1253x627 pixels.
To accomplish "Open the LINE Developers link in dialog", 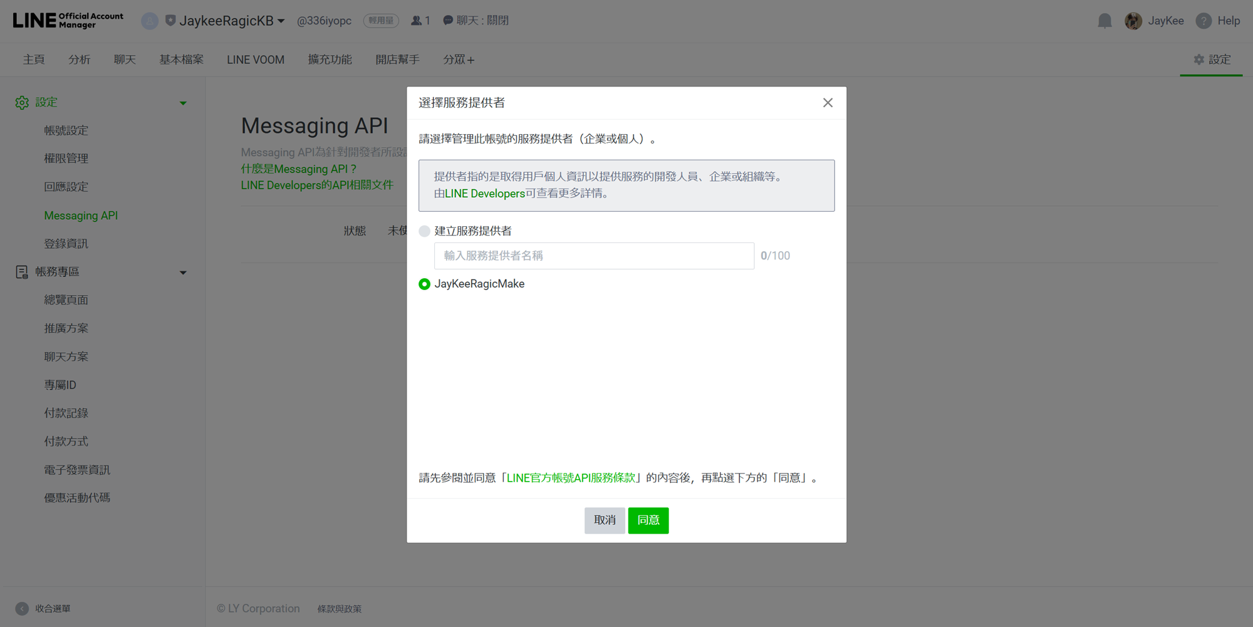I will (485, 194).
